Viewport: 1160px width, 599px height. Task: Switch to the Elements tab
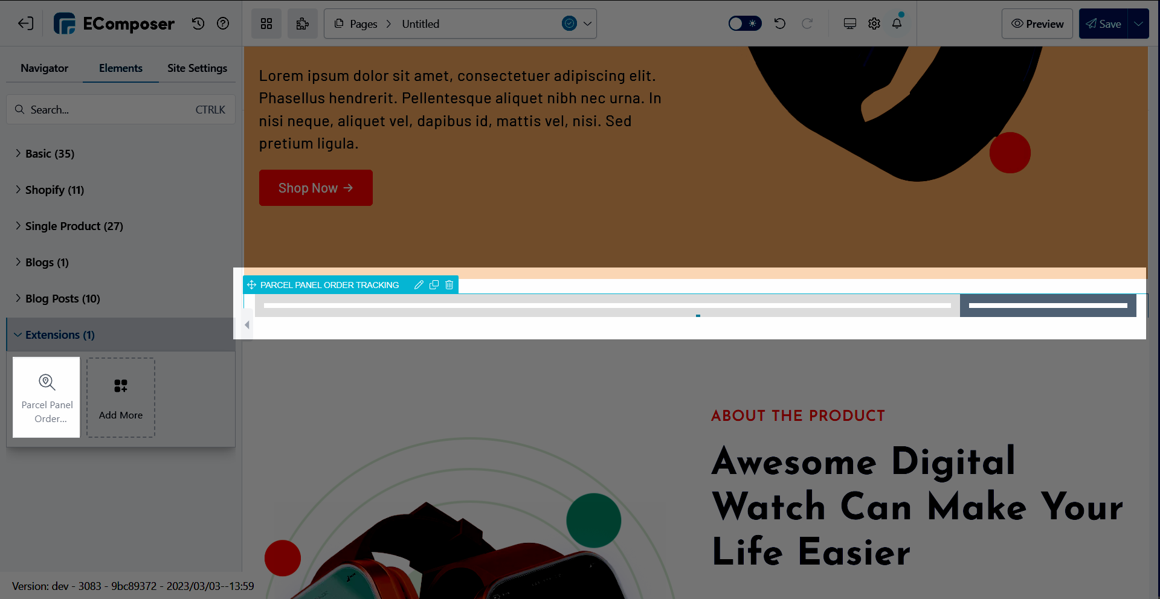point(121,68)
